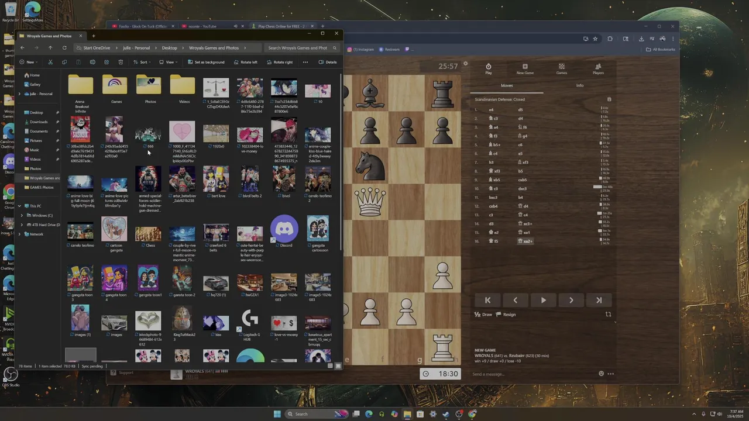Click Rotate right button

(280, 62)
